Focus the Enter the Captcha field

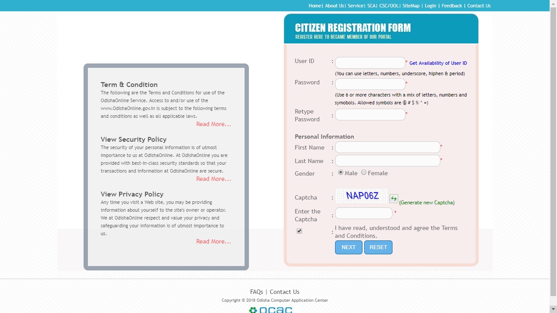pyautogui.click(x=363, y=213)
